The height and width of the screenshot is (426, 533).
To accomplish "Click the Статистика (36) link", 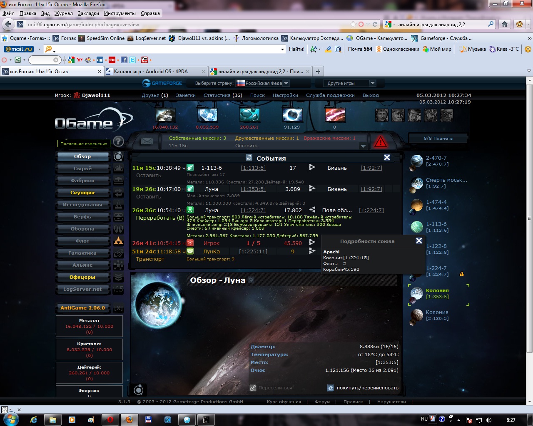I will click(x=223, y=95).
